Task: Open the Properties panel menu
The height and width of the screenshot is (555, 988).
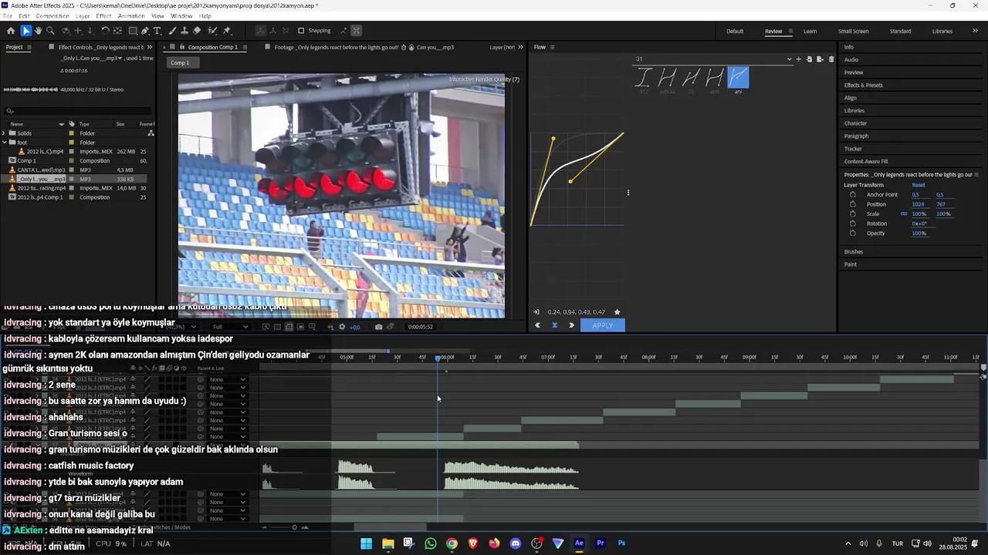Action: pos(976,175)
